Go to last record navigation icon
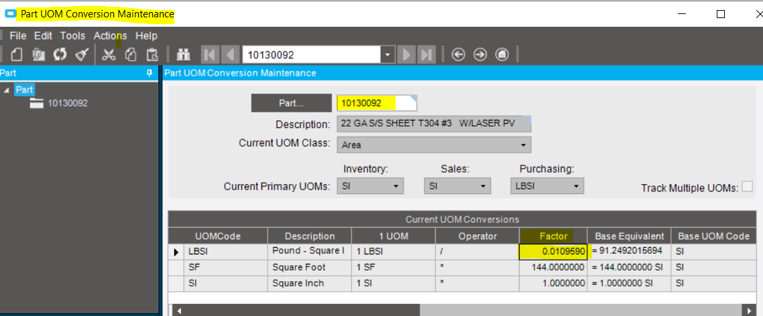Screen dimensions: 763x316 point(426,54)
